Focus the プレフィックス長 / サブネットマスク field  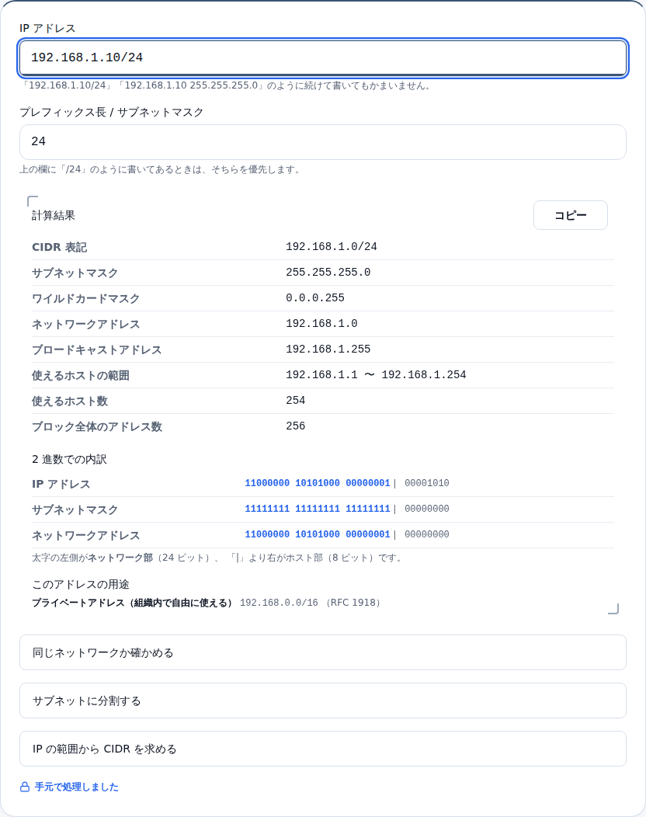click(x=322, y=141)
